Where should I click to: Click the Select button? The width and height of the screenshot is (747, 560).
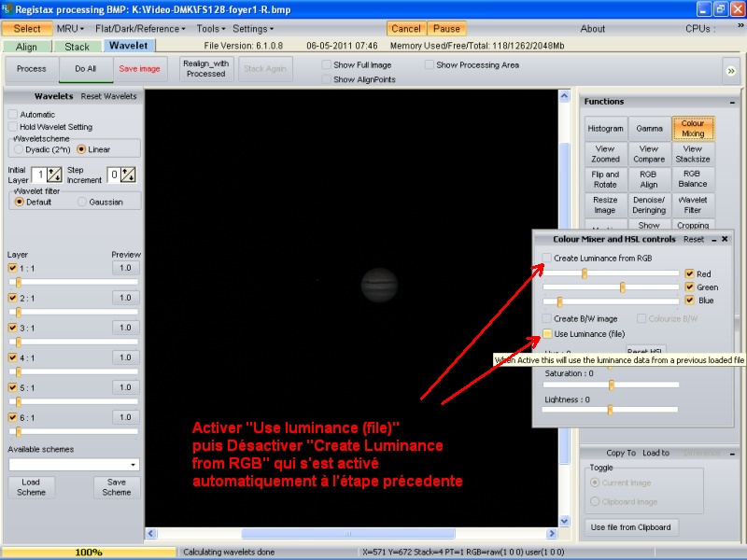27,29
